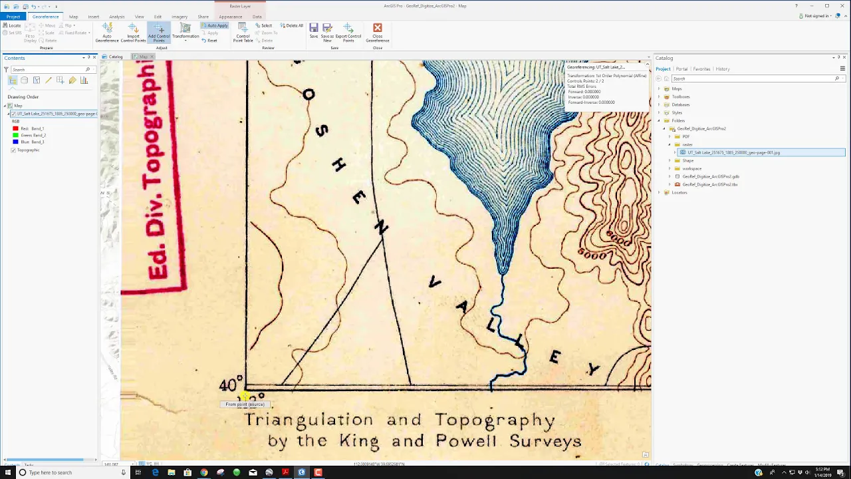Click Reset in the Adjust group
The width and height of the screenshot is (851, 479).
(210, 41)
